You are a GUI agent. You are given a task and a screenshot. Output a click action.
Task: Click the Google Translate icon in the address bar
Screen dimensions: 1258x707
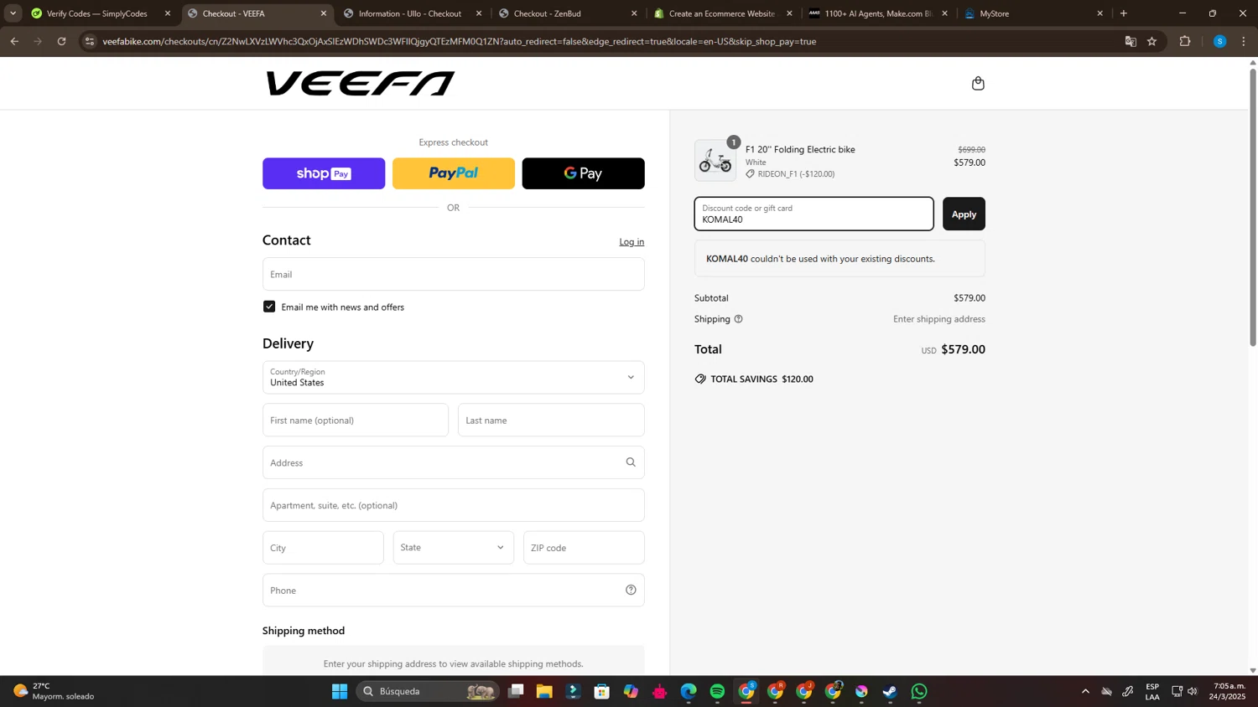pyautogui.click(x=1130, y=41)
